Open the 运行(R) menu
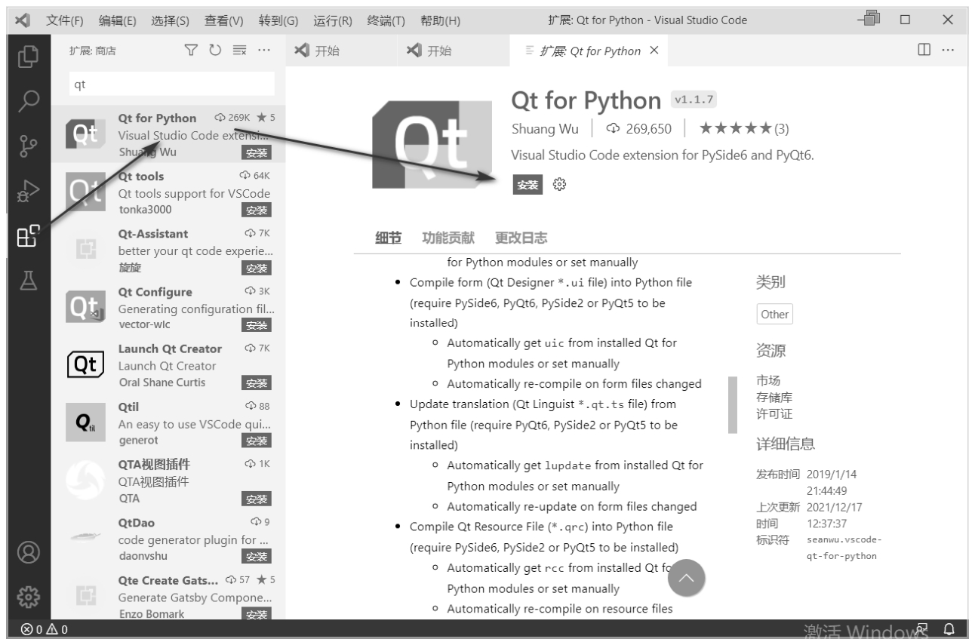 pyautogui.click(x=333, y=20)
